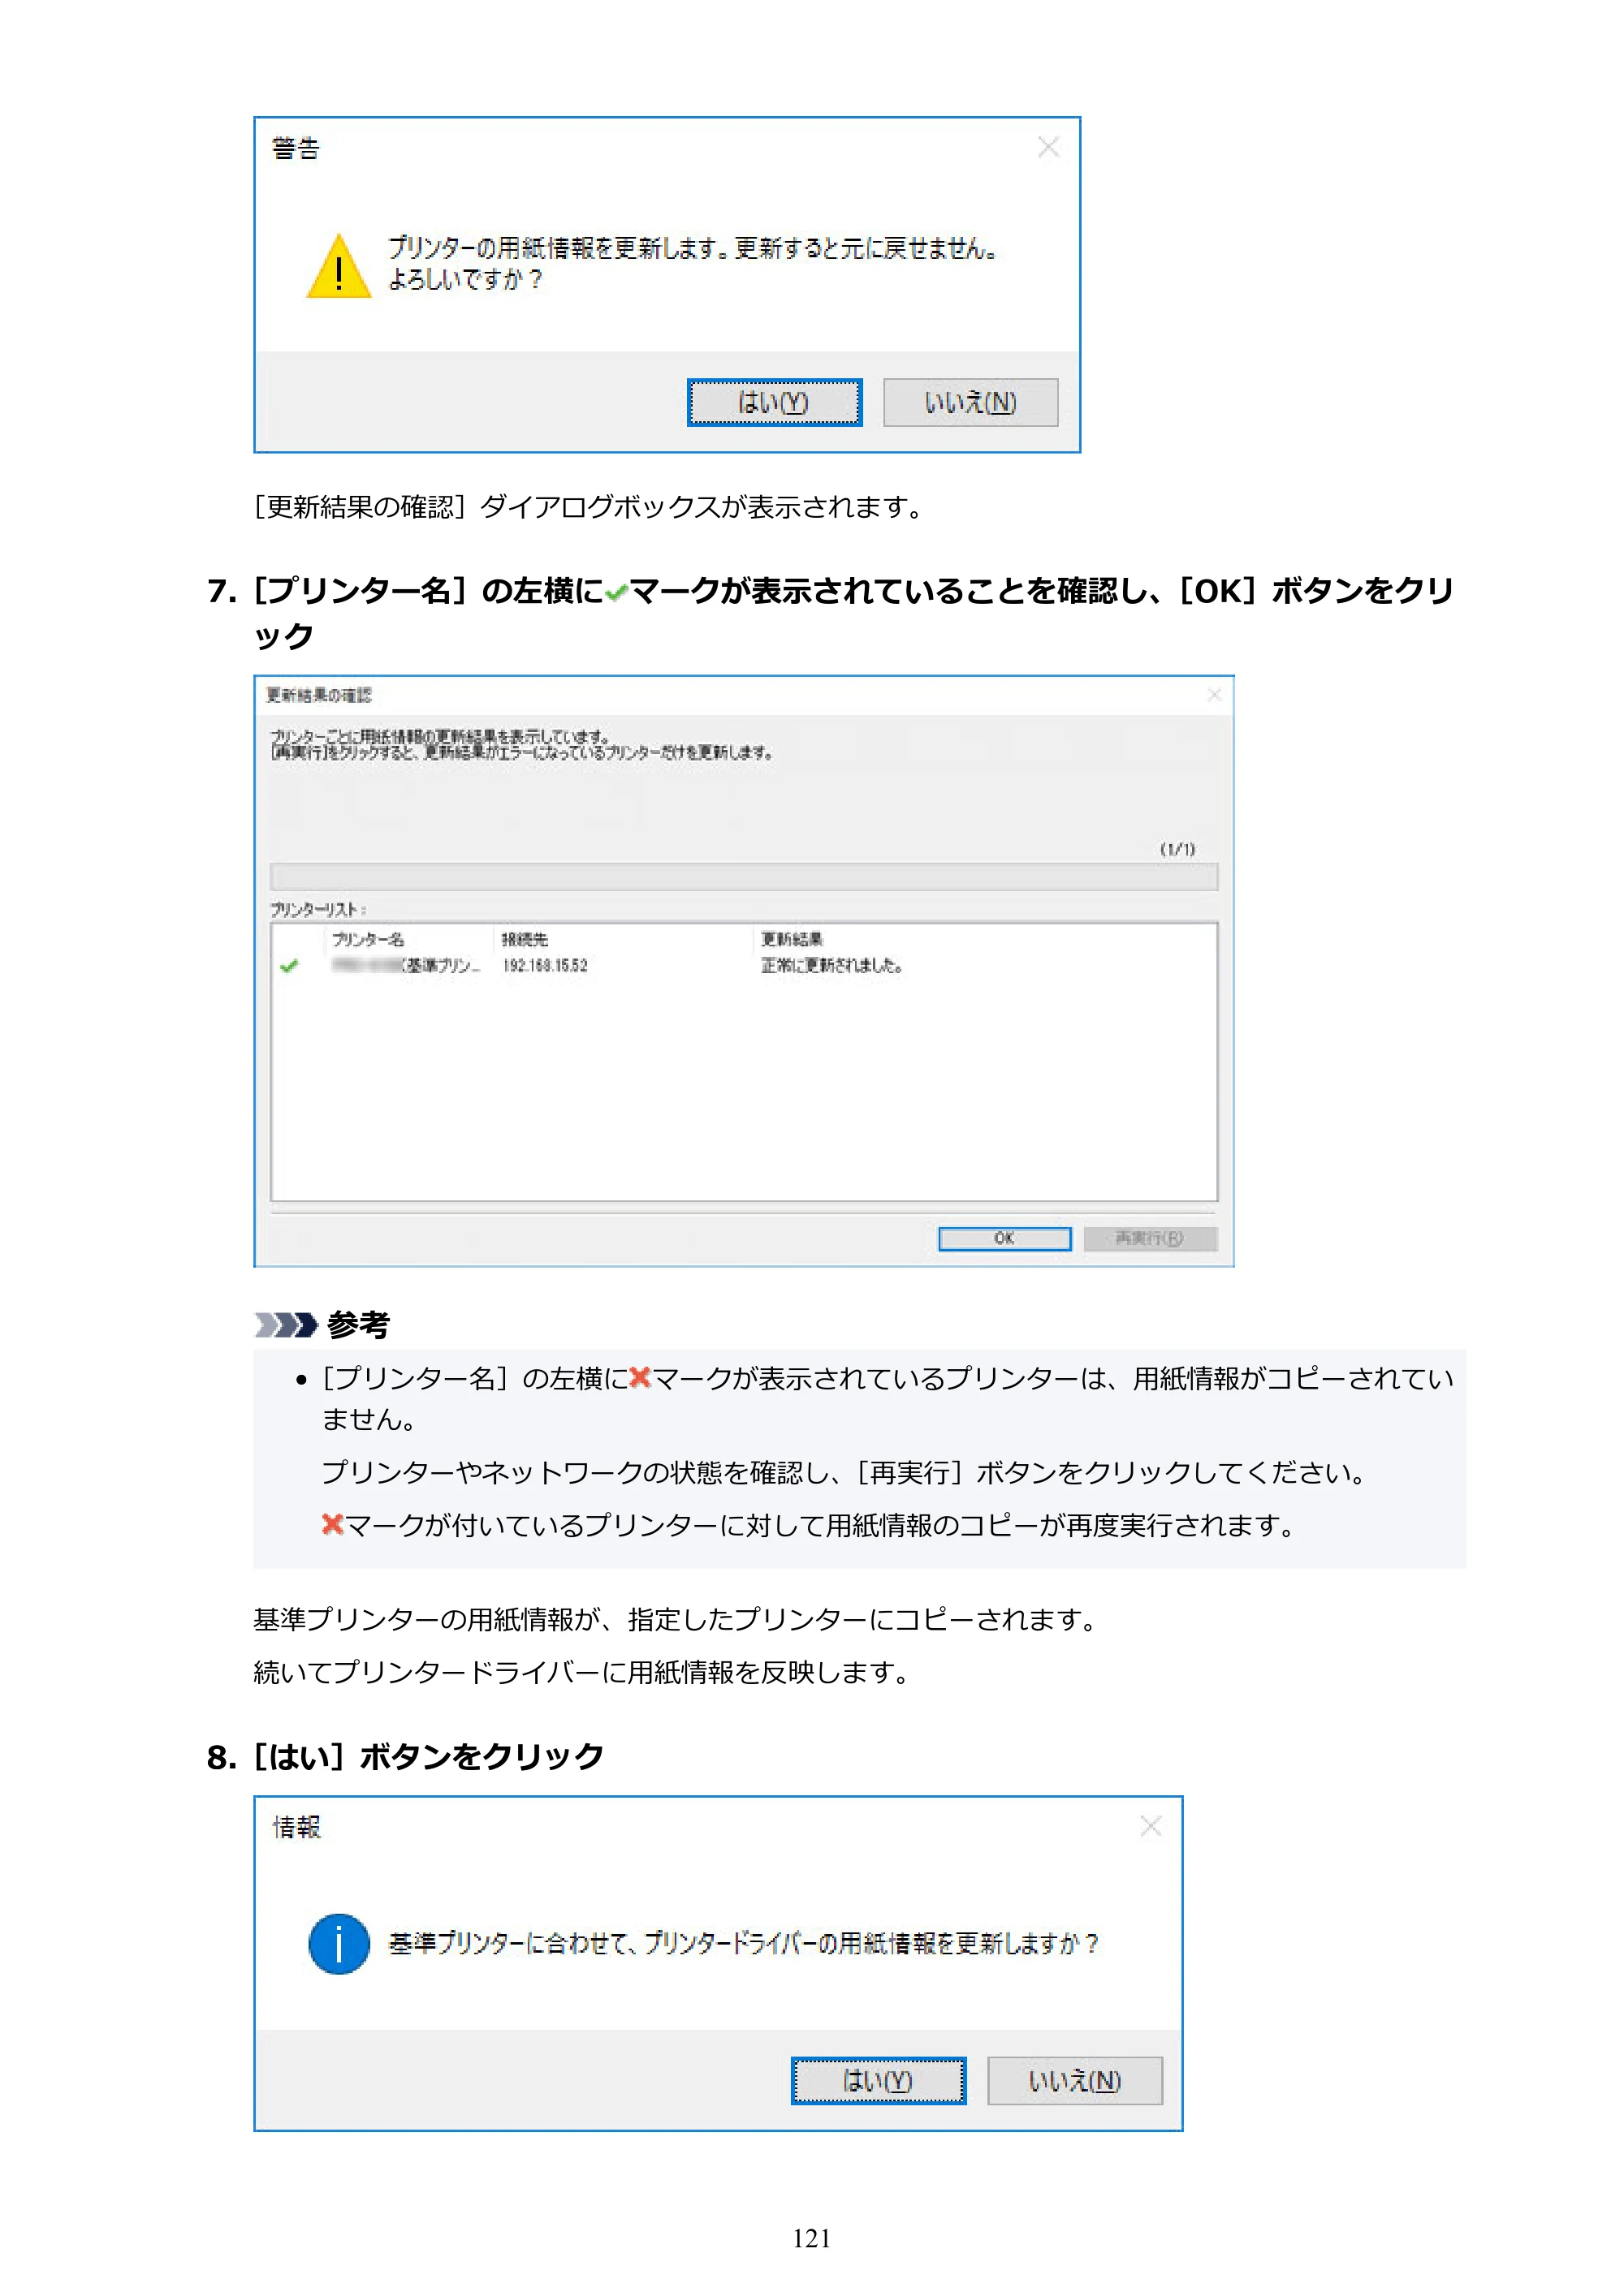Click はい(Y) in the 情報 dialog
Screen dimensions: 1624x2296
click(878, 2080)
